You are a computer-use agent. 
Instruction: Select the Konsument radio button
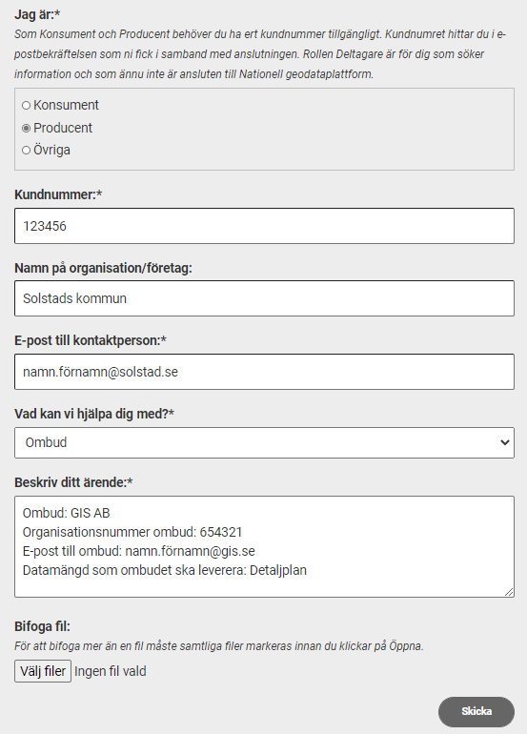[x=27, y=105]
